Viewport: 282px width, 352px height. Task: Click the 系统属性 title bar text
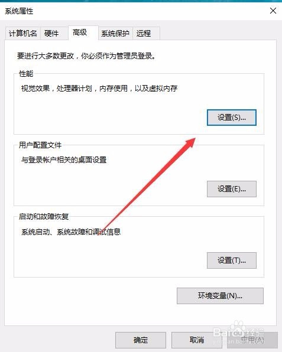coord(19,11)
